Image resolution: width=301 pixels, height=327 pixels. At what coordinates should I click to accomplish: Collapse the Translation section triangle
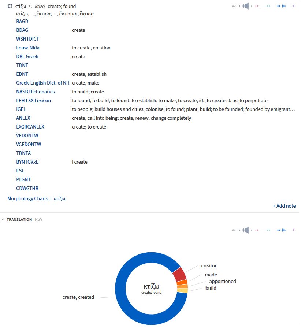(x=3, y=219)
